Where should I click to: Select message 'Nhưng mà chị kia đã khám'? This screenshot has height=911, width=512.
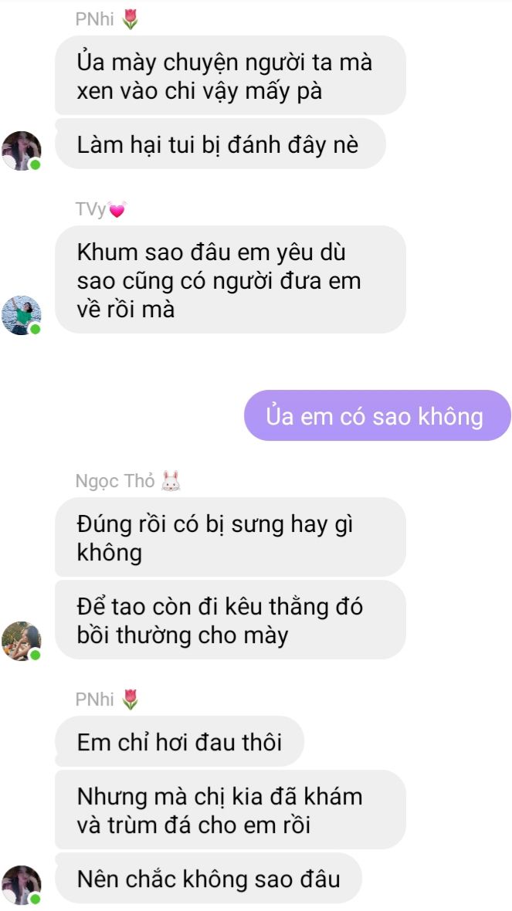pyautogui.click(x=230, y=810)
